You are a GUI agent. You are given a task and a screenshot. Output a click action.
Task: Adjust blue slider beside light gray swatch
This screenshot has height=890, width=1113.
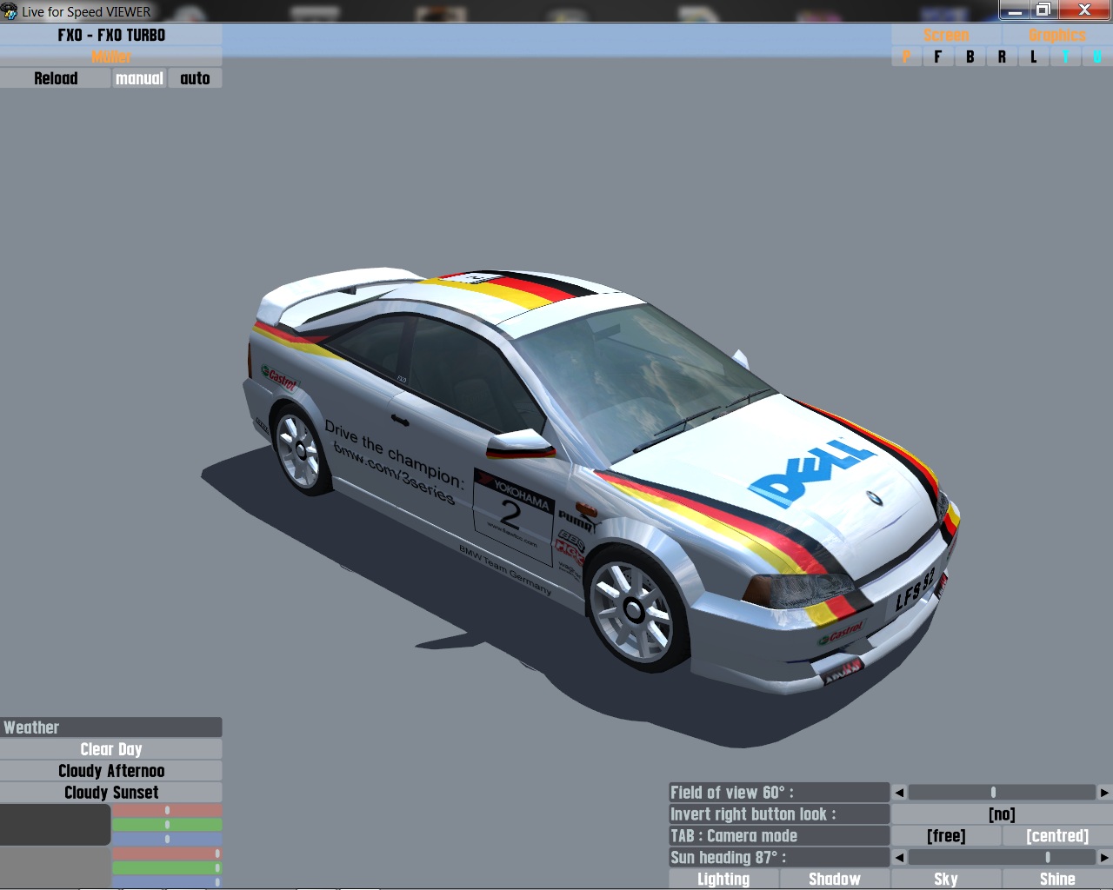click(167, 882)
